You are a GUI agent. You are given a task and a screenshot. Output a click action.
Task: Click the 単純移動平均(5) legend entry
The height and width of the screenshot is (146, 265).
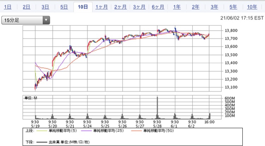click(x=63, y=130)
